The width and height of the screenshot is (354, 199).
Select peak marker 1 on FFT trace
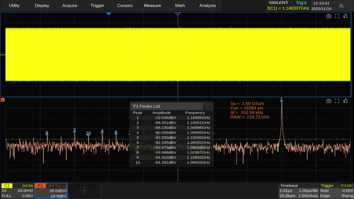[281, 101]
